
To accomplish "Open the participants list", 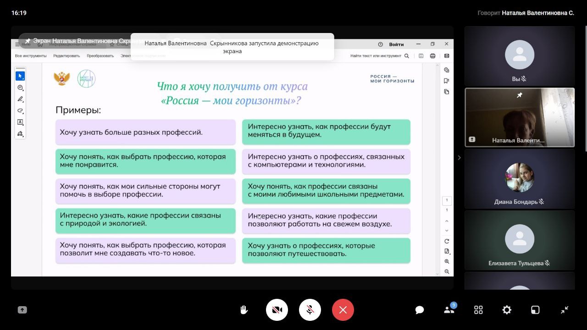I will coord(449,309).
